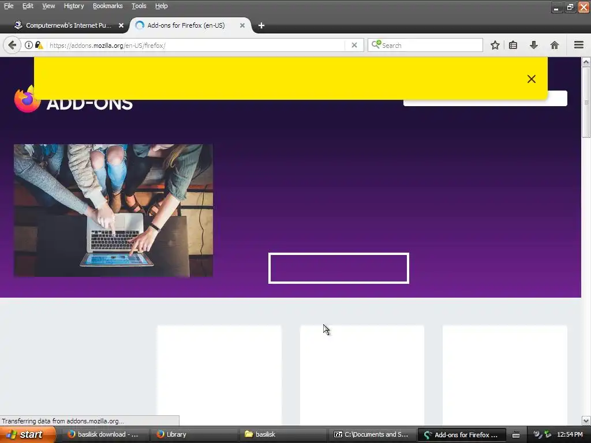This screenshot has width=591, height=443.
Task: Click the laptop photo hero image
Action: (x=114, y=211)
